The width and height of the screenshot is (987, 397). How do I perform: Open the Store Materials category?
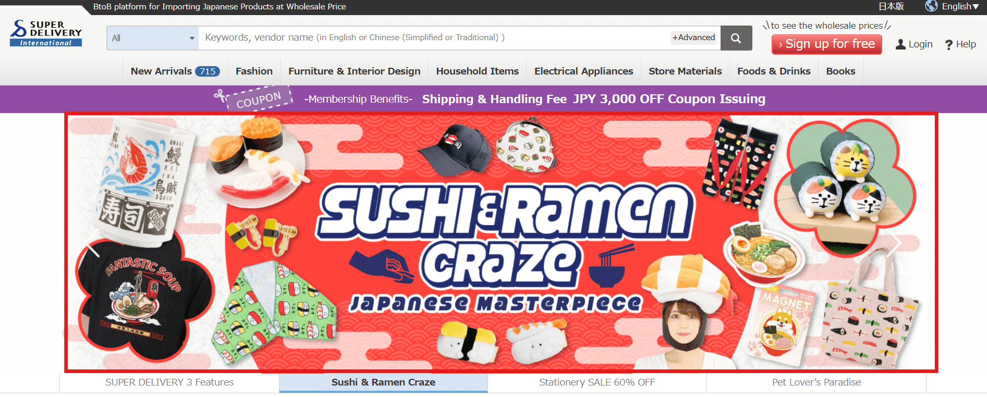[685, 71]
